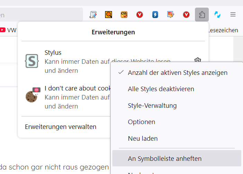Click the second red V icon beside puzzle piece
This screenshot has height=174, width=243.
point(186,15)
